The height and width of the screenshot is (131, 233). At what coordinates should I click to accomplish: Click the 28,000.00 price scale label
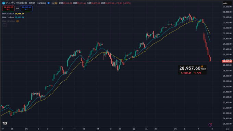point(227,86)
